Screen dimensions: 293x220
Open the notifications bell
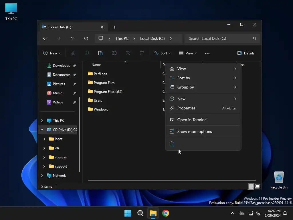tap(285, 213)
